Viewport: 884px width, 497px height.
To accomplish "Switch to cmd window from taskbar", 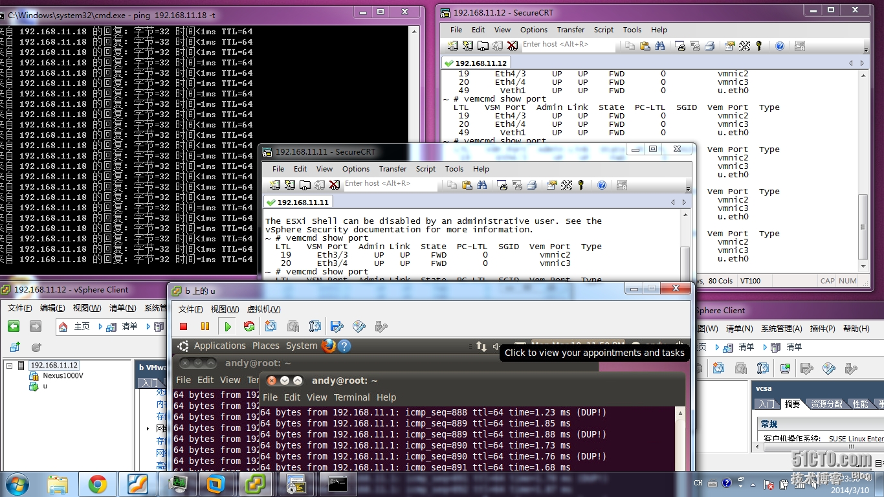I will tap(337, 484).
